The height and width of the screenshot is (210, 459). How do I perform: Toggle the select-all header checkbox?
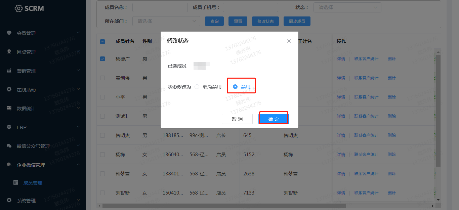(x=102, y=42)
